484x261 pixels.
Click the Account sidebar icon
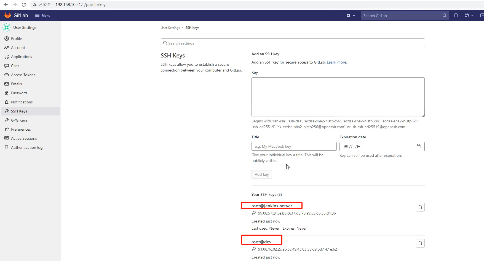tap(7, 48)
